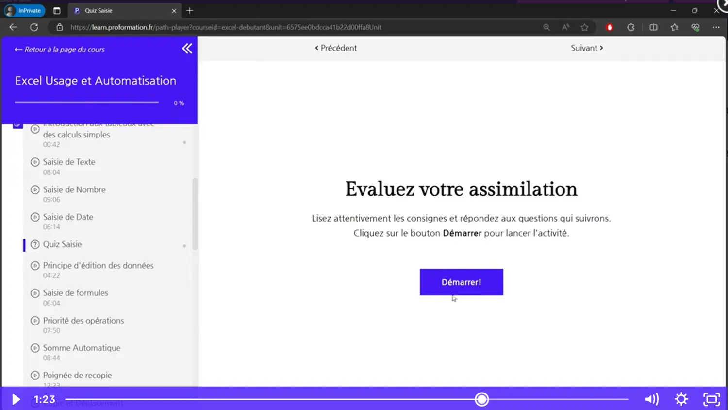
Task: Select the Quiz Saisie item in sidebar
Action: tap(62, 244)
